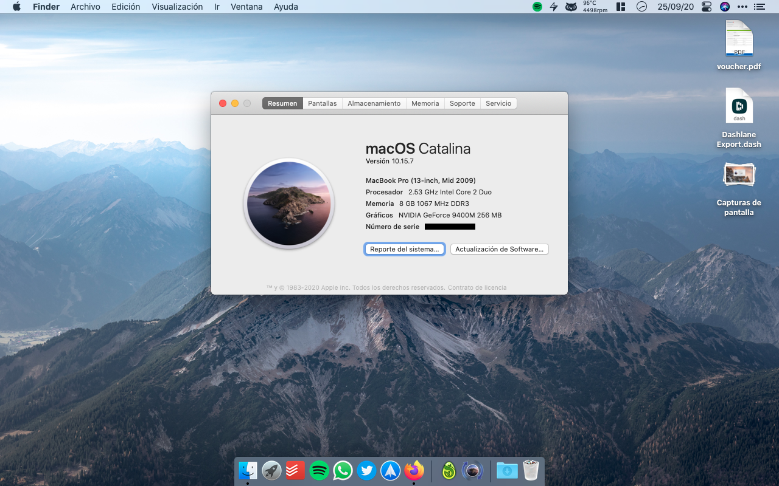The image size is (779, 486).
Task: Open the Edición menu
Action: point(126,7)
